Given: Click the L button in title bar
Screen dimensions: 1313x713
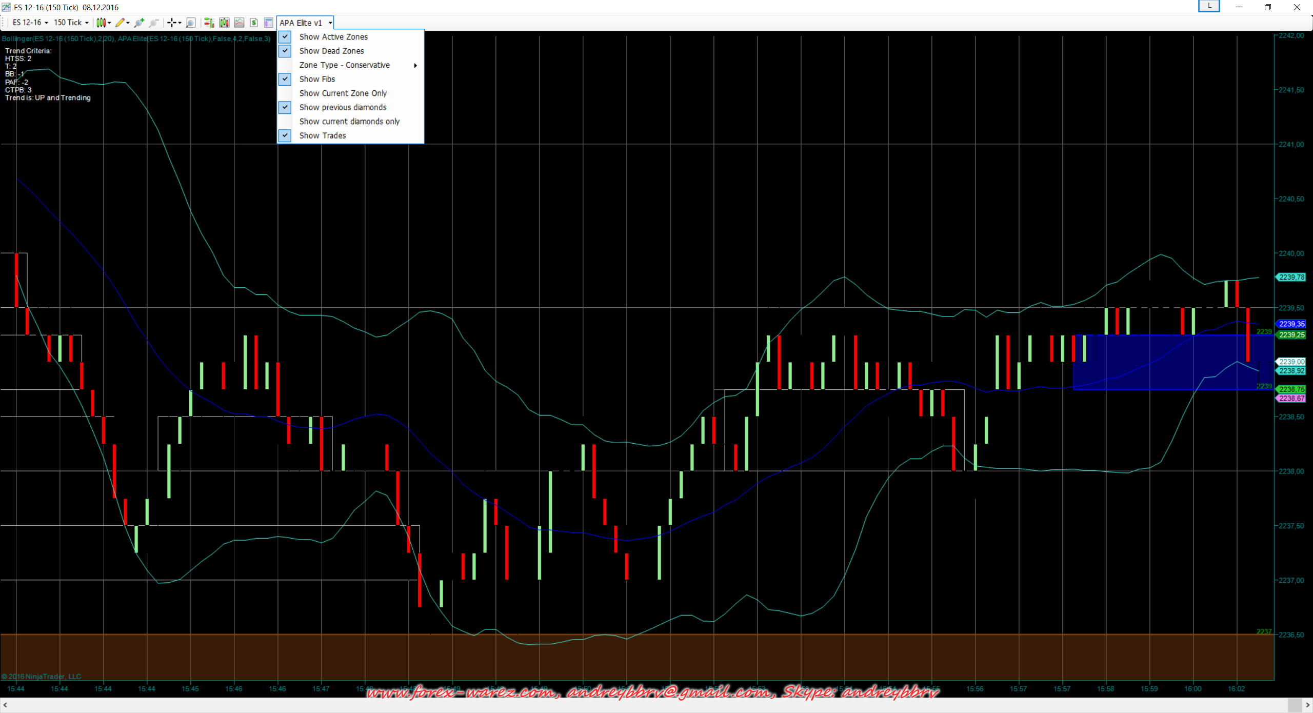Looking at the screenshot, I should pos(1209,6).
